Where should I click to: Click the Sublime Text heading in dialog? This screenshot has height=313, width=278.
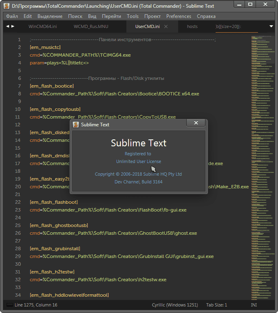[x=139, y=143]
